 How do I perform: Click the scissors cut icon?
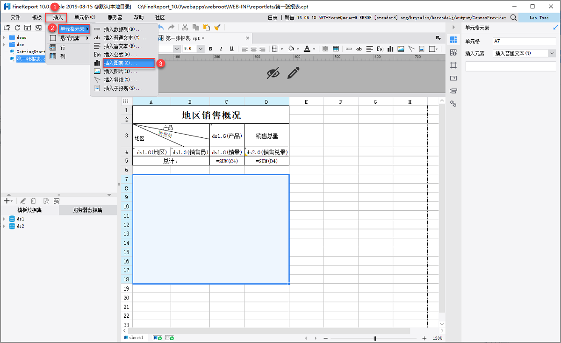pos(185,28)
